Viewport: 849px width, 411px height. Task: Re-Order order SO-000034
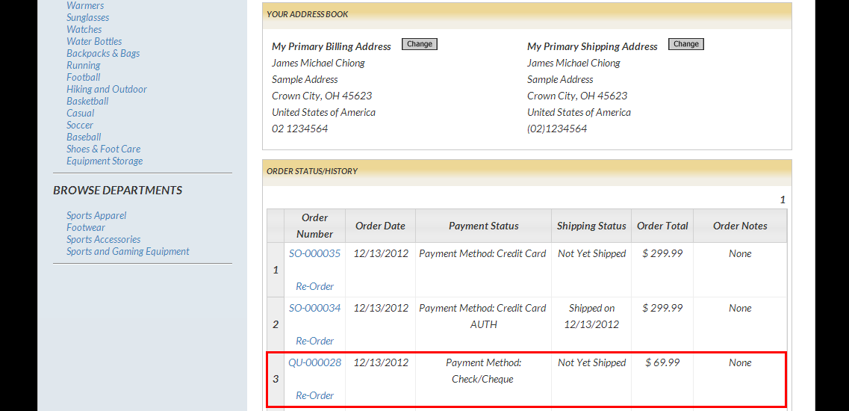point(314,341)
